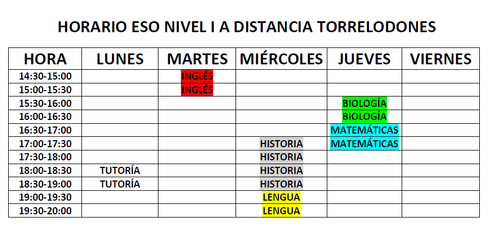Select the cyan MATEMÁTICAS cell at 16:30-17:00
The height and width of the screenshot is (235, 488).
click(364, 130)
